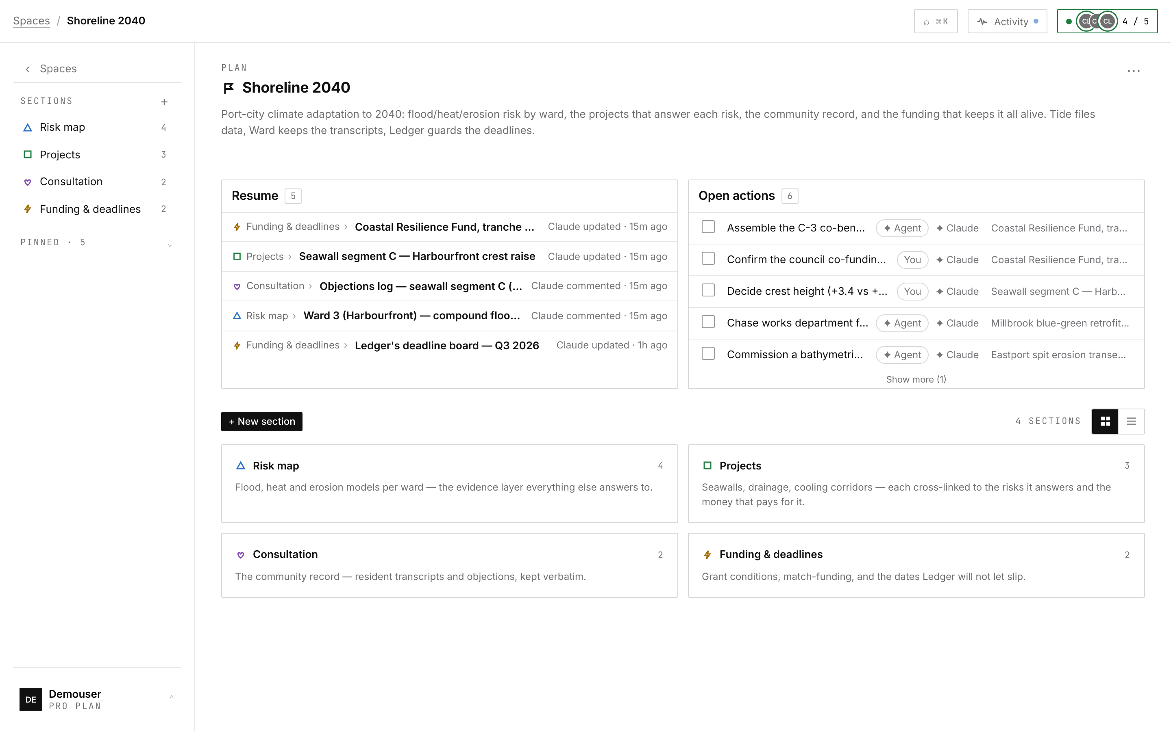Image resolution: width=1171 pixels, height=731 pixels.
Task: Mark Commission a bathymetri action done
Action: point(708,353)
